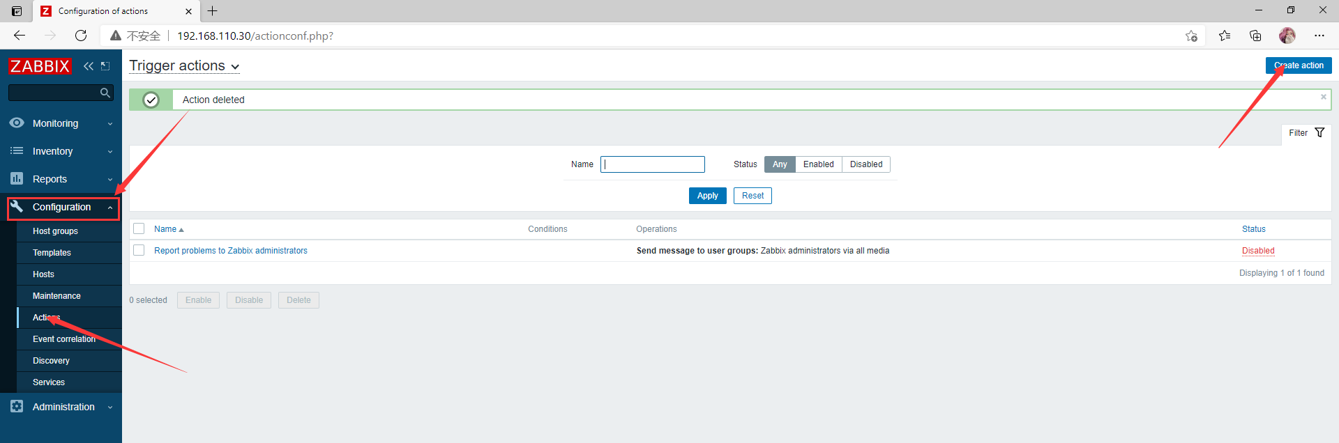Click the Zabbix logo

[40, 66]
